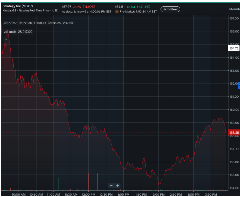Collapse the volume indicator legend chevron
The width and height of the screenshot is (240, 197).
pos(6,40)
